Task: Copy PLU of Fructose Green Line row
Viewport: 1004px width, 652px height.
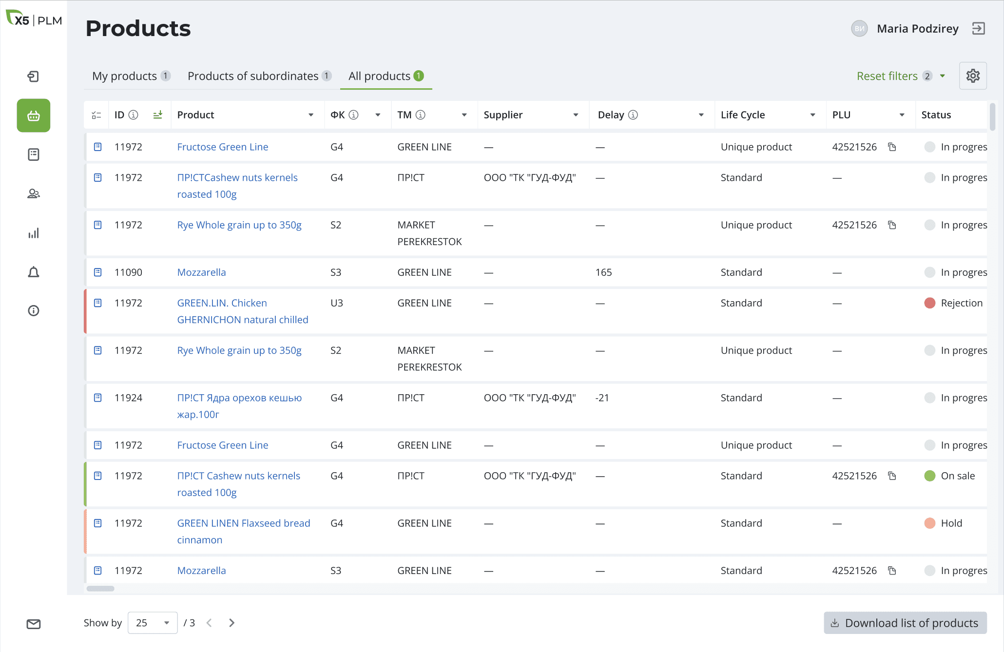Action: pyautogui.click(x=892, y=147)
